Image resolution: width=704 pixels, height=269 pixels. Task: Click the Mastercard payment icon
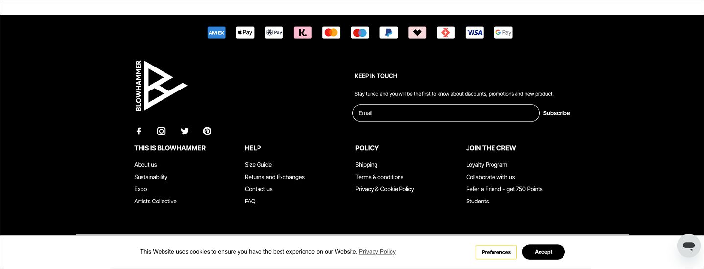pos(331,33)
